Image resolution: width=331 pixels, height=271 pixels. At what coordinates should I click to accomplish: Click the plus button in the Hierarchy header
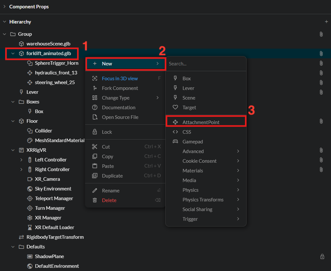[326, 22]
